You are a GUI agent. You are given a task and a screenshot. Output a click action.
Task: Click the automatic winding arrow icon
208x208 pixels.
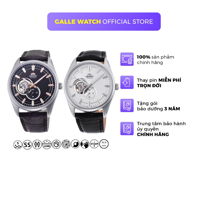[56, 144]
